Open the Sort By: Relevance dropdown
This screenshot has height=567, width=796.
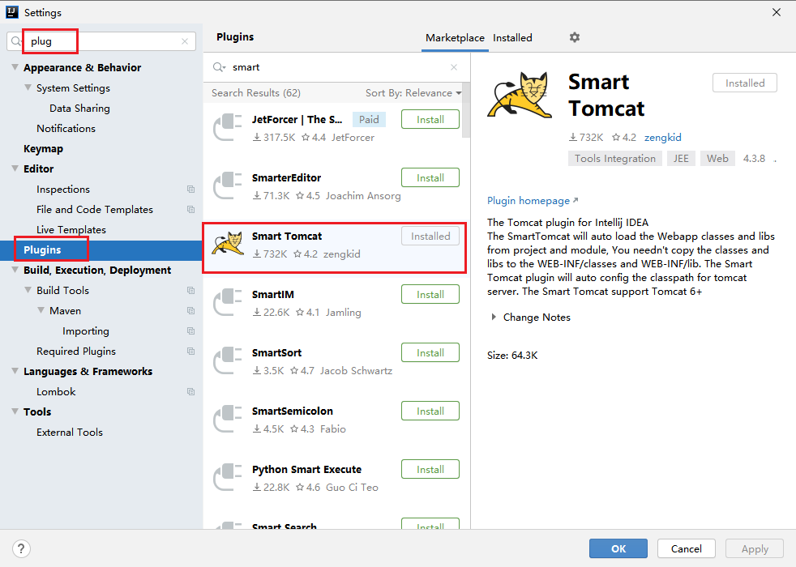tap(413, 93)
